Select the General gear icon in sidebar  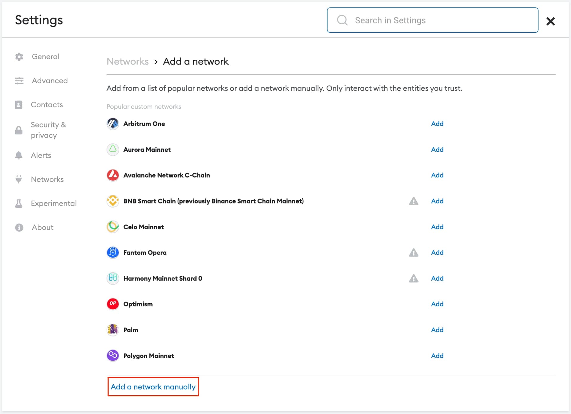coord(19,56)
